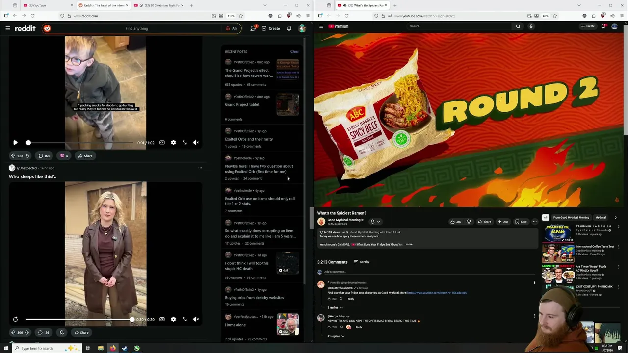Like the 'What's the Spiciest Ramen?' video
The height and width of the screenshot is (353, 628).
click(x=456, y=222)
